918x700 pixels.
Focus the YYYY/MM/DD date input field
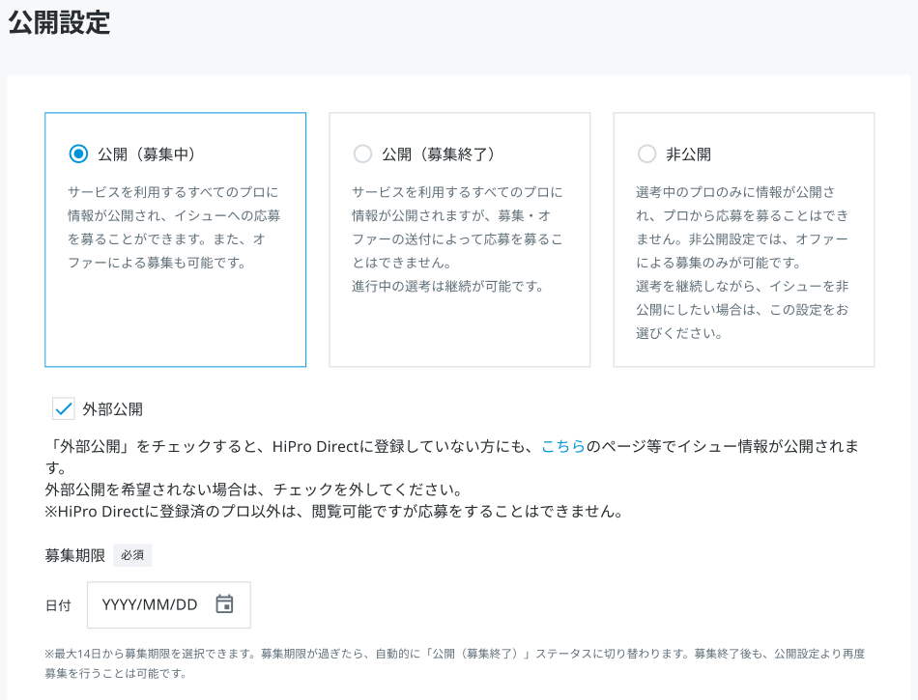[x=150, y=604]
